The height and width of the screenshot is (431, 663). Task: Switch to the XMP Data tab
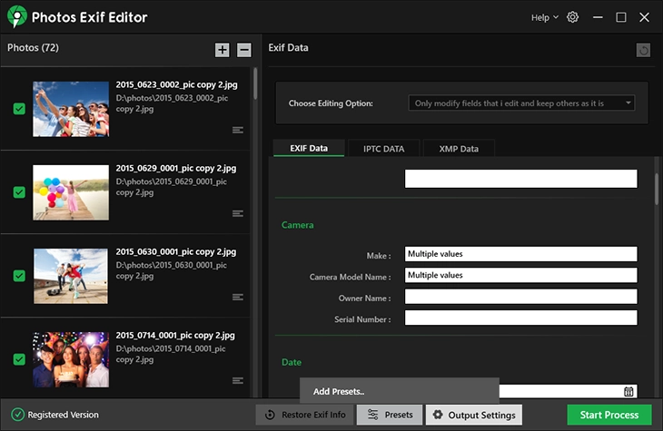pyautogui.click(x=459, y=148)
